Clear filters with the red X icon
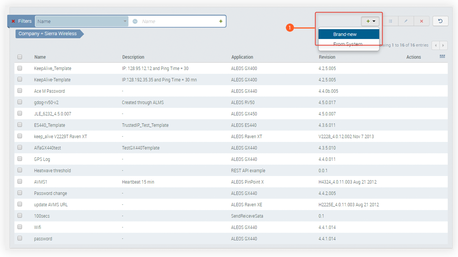458x257 pixels. 13,21
